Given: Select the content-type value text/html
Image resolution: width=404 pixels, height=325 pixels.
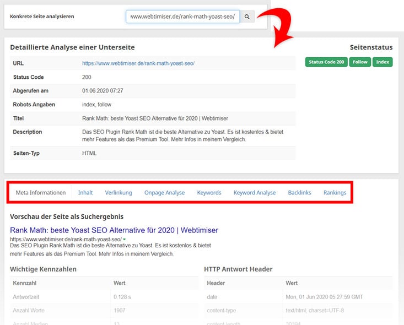Looking at the screenshot, I should click(x=315, y=311).
